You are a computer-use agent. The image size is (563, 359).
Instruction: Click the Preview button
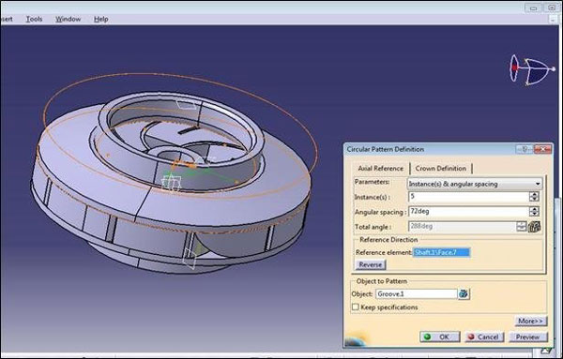[x=527, y=337]
